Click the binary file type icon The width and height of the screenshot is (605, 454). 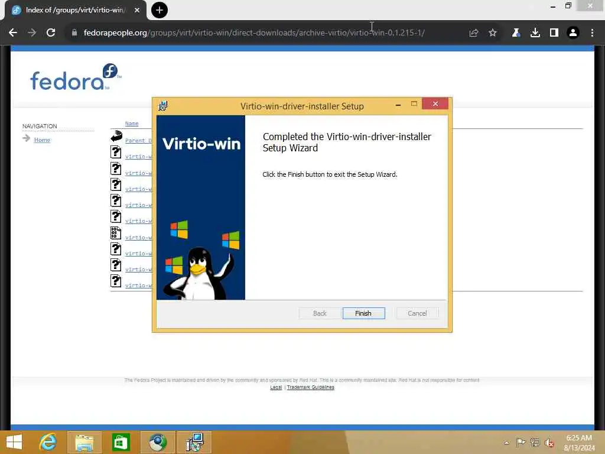tap(116, 233)
